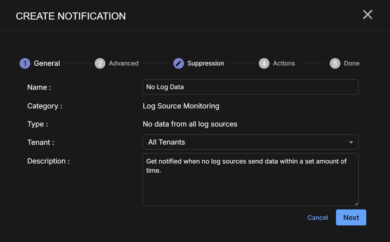
Task: Click the step 4 Actions circle icon
Action: [x=264, y=63]
